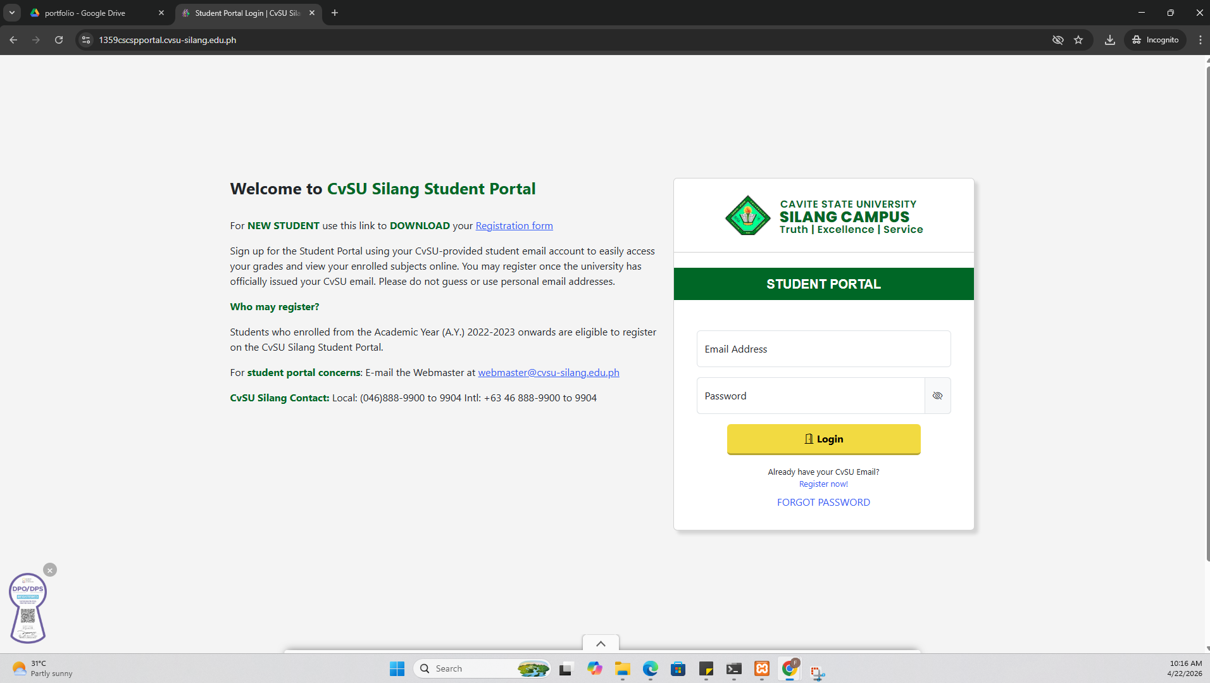Image resolution: width=1210 pixels, height=683 pixels.
Task: Open the tab search dropdown arrow
Action: [x=11, y=13]
